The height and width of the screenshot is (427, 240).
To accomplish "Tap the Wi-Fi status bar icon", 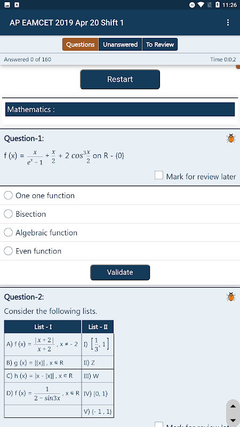I will coord(201,5).
